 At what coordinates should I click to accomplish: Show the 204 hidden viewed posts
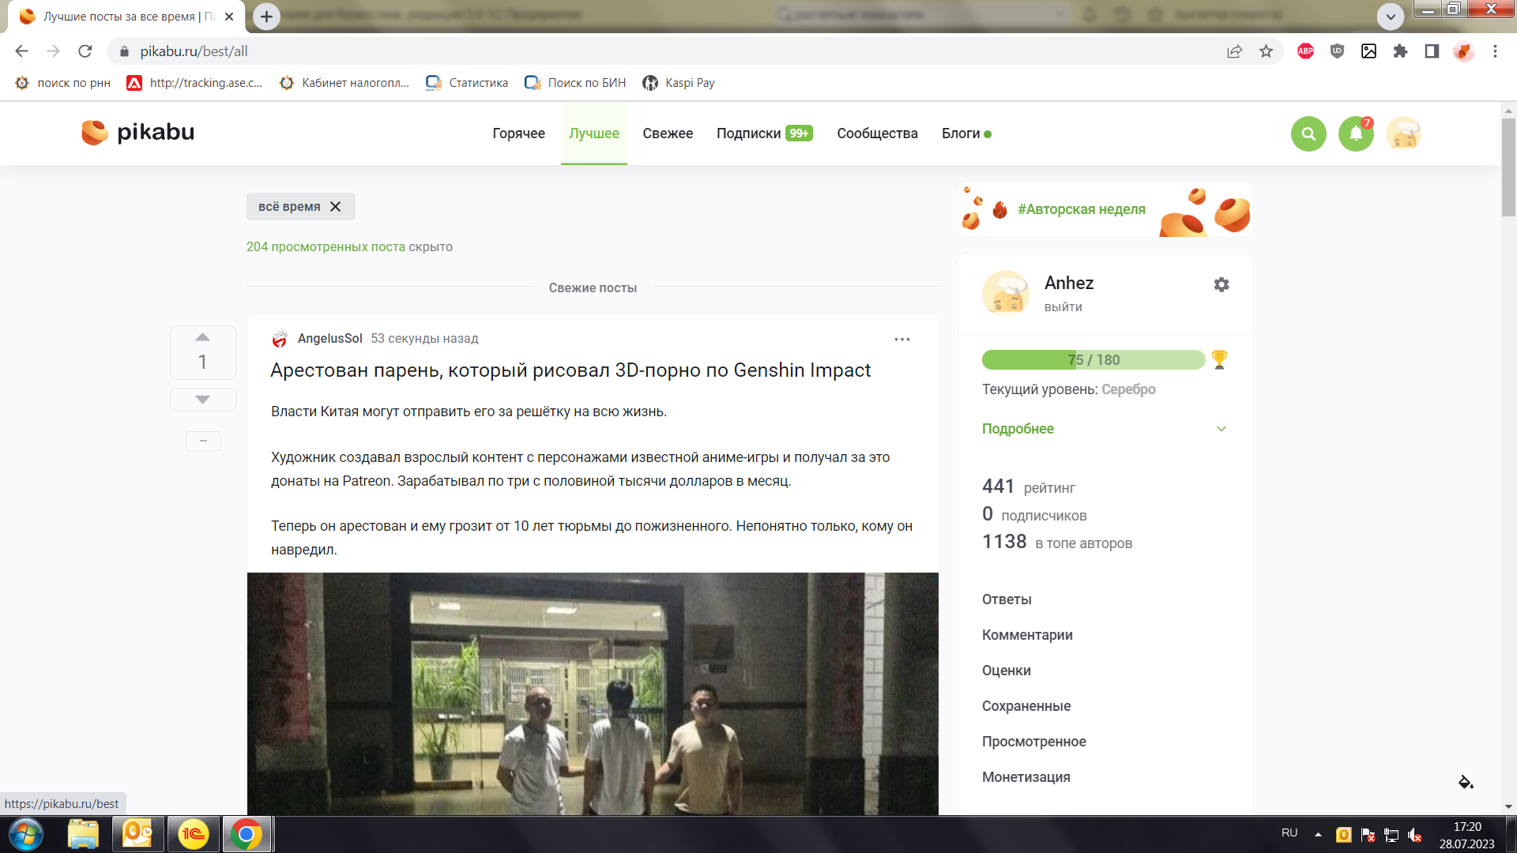[326, 247]
